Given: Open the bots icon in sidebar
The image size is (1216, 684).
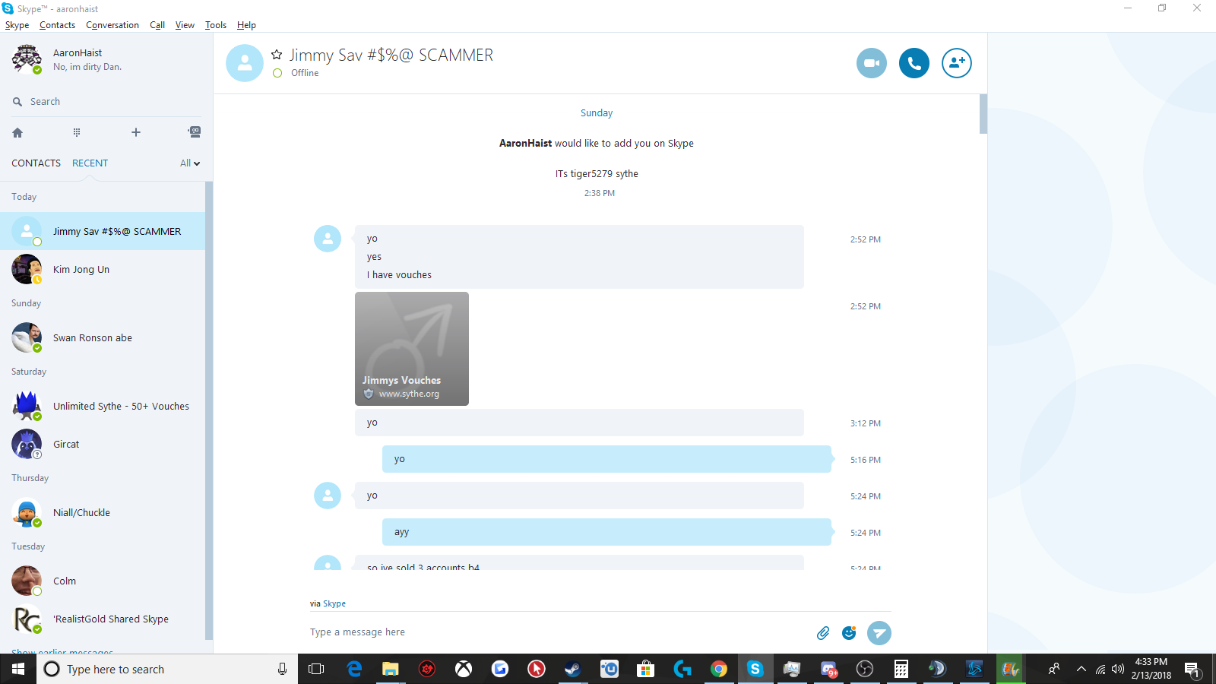Looking at the screenshot, I should pyautogui.click(x=195, y=132).
